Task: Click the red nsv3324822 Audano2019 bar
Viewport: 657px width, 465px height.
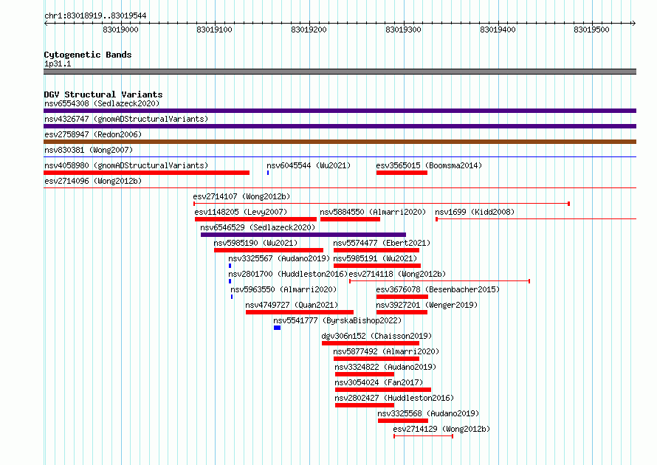Action: (365, 374)
